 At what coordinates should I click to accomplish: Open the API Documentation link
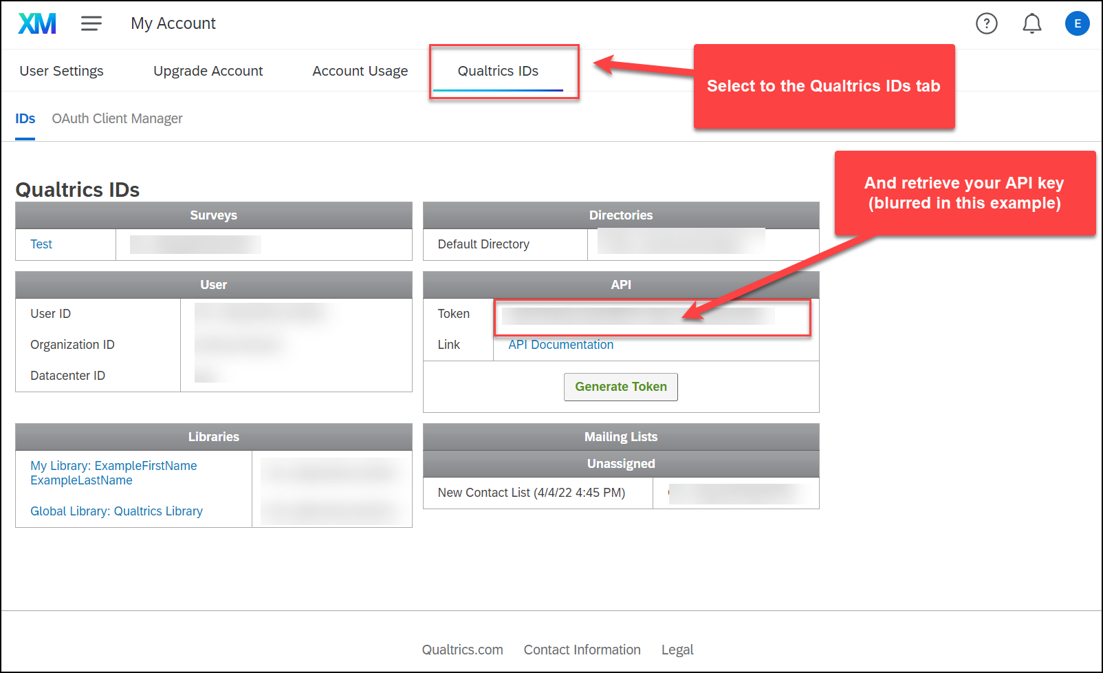pos(560,345)
